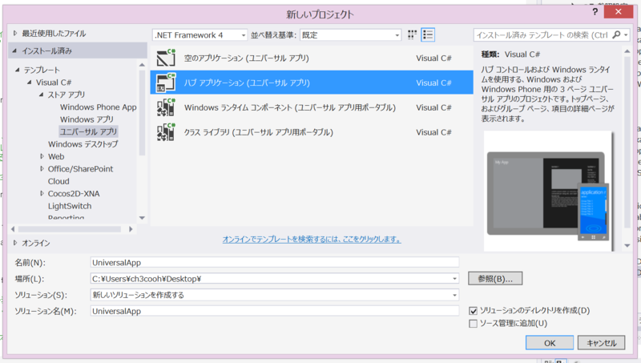The image size is (641, 363).
Task: Click the Class Library template icon
Action: pos(166,132)
